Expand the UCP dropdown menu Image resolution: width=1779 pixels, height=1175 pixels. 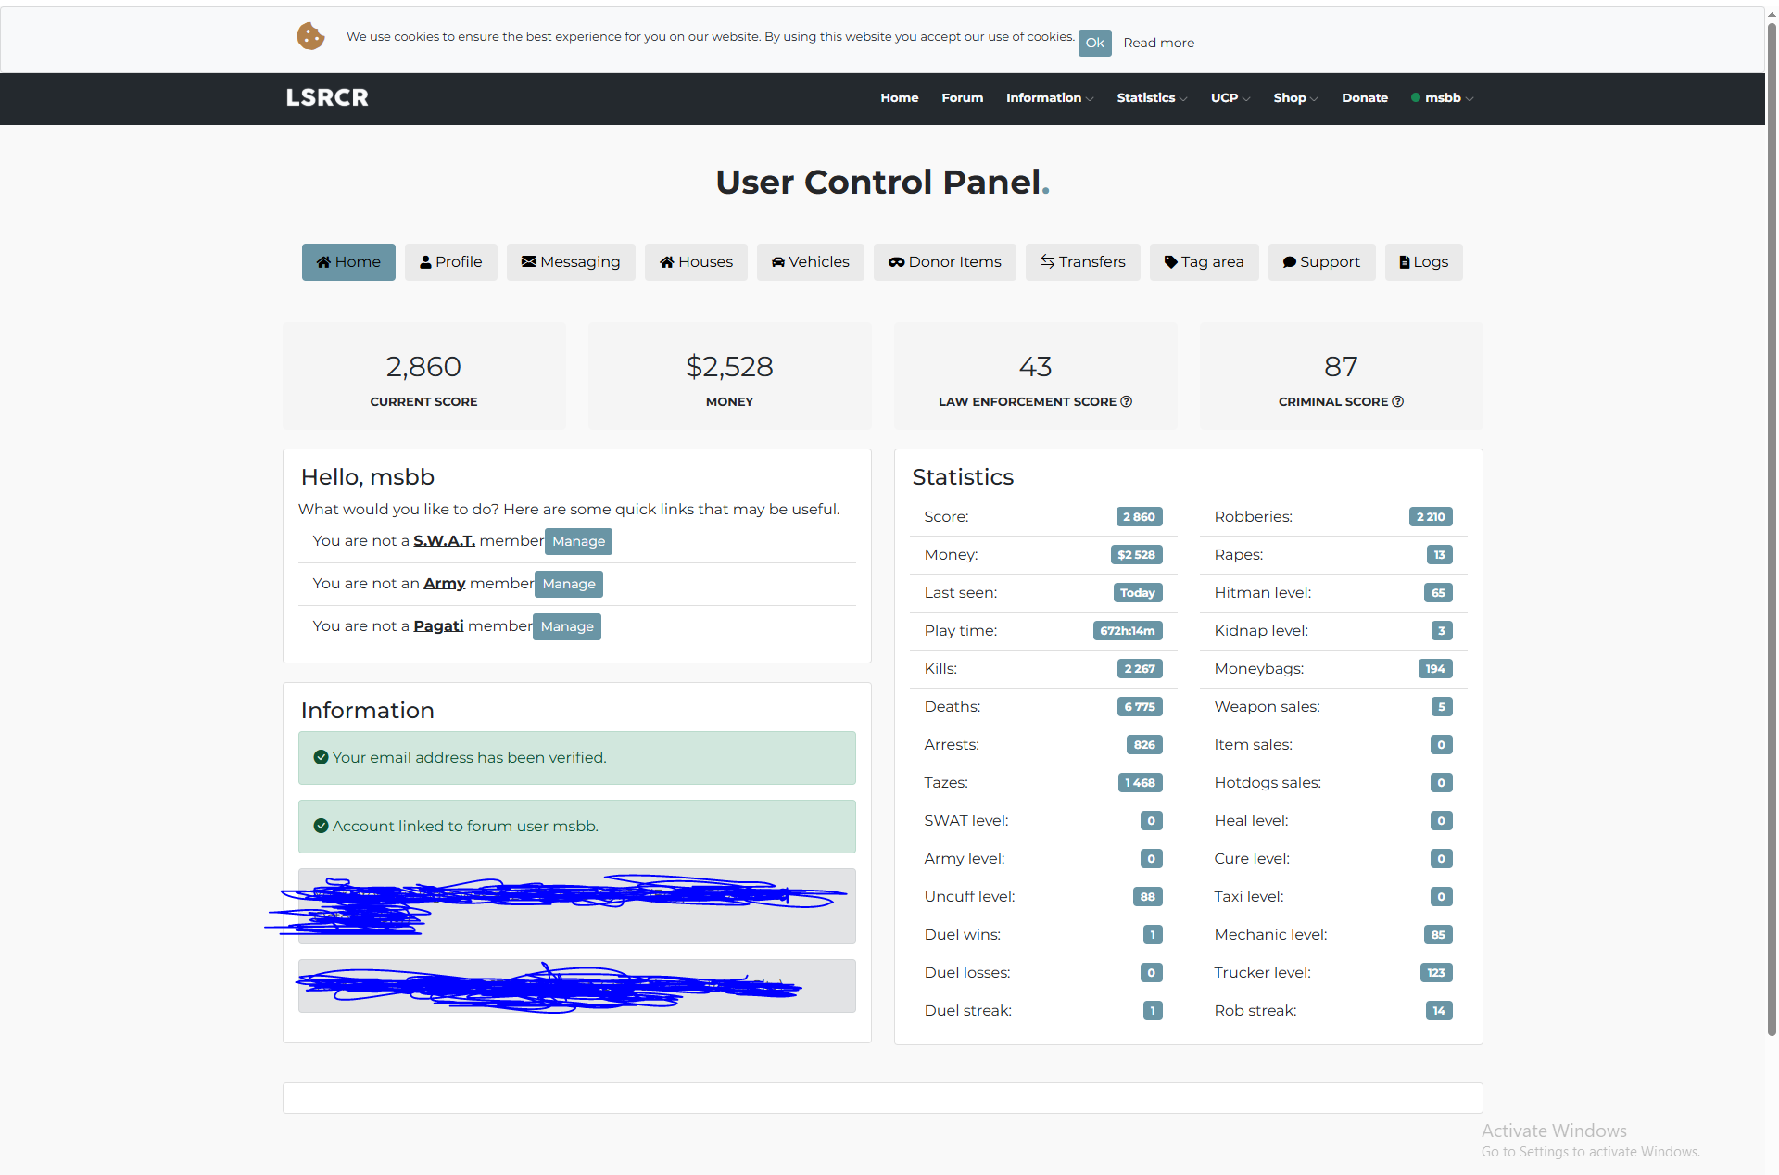pyautogui.click(x=1230, y=97)
